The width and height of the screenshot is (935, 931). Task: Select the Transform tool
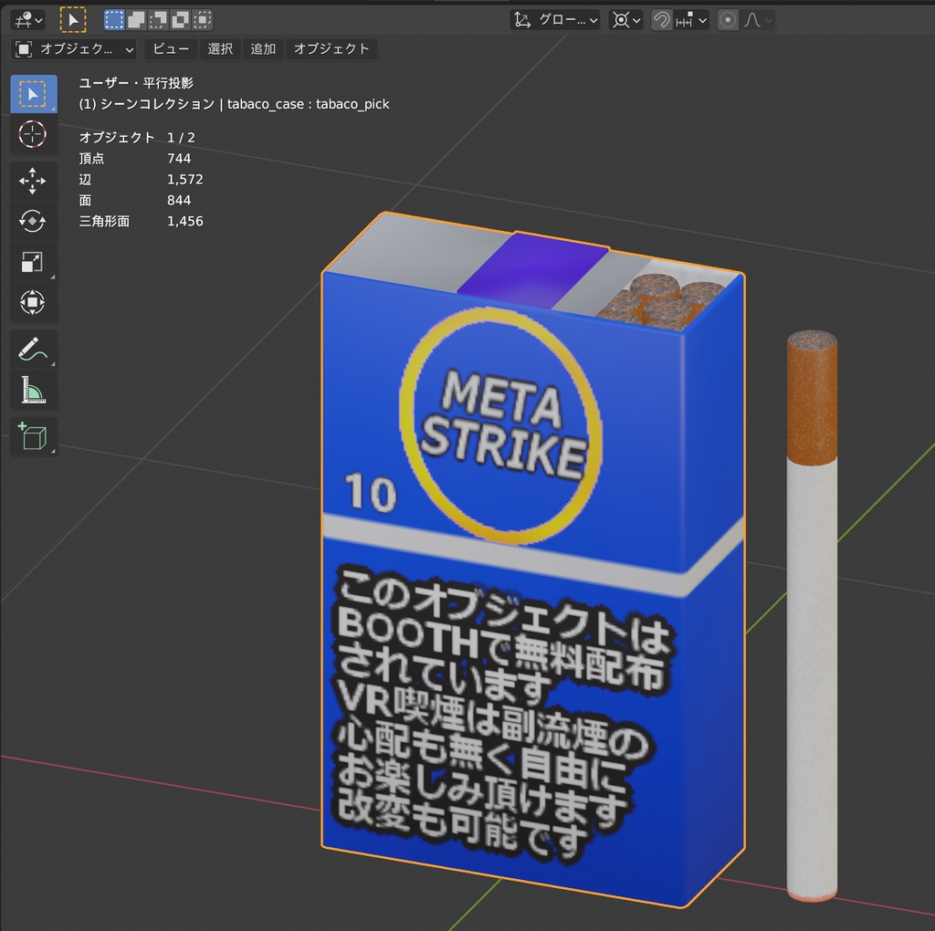pos(34,302)
